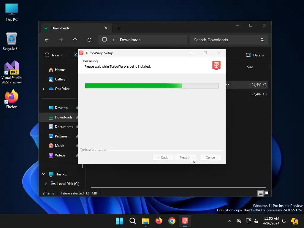The height and width of the screenshot is (228, 304).
Task: Click the network tray icon
Action: (x=248, y=221)
